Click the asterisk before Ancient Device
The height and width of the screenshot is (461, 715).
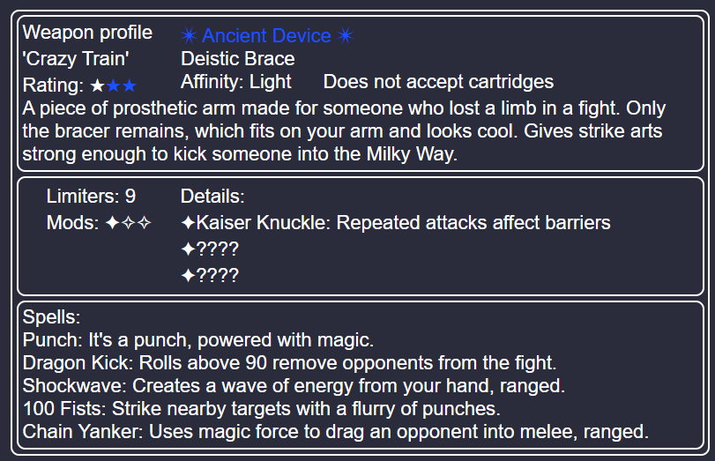[x=189, y=35]
